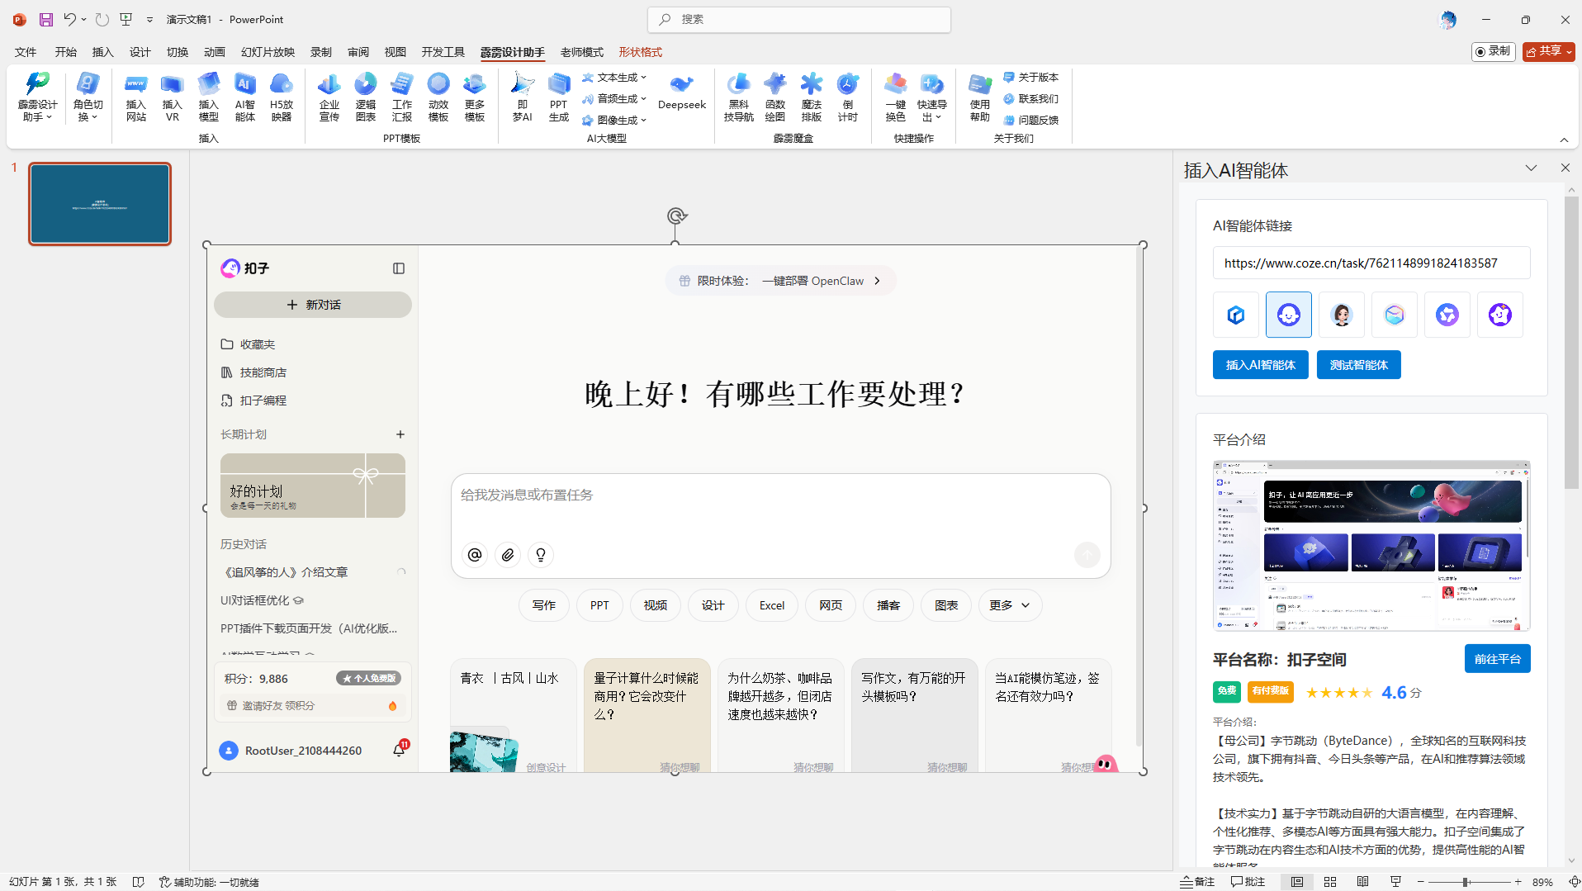Open 使用帮助 icon
This screenshot has width=1582, height=891.
click(979, 97)
